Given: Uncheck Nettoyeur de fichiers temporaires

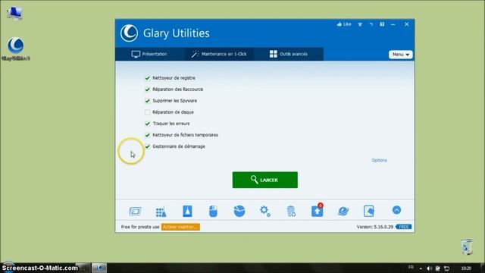Looking at the screenshot, I should coord(148,135).
